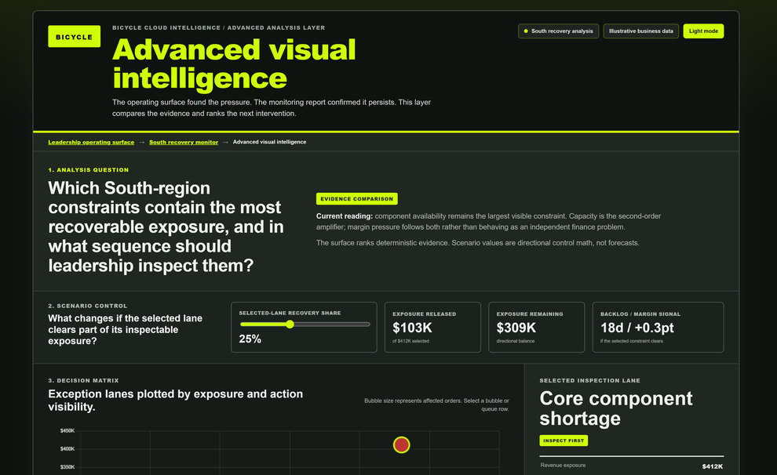Click the 3. DECISION MATRIX section label
The width and height of the screenshot is (777, 475).
[x=83, y=380]
